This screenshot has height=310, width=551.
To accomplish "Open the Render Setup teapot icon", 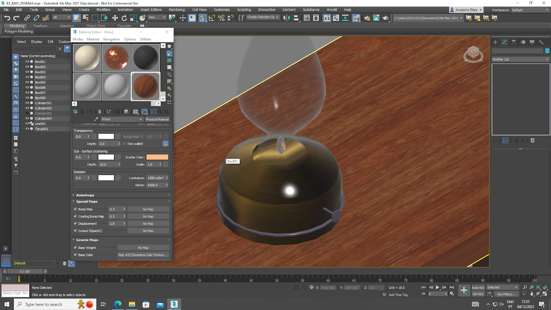I will [367, 18].
